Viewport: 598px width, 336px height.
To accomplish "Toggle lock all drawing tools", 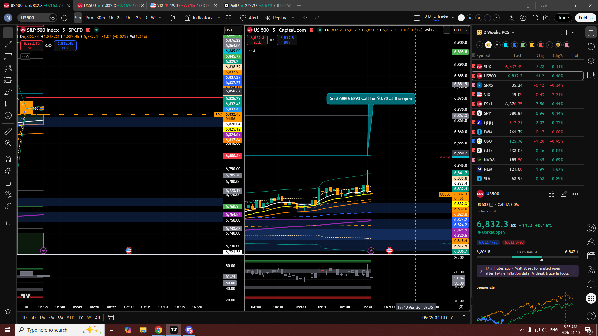I will pos(8,183).
